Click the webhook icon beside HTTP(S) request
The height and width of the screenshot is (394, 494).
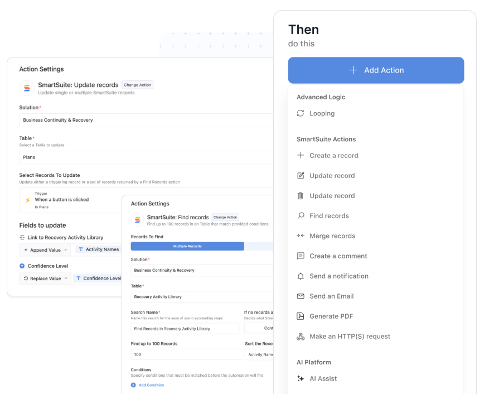tap(301, 337)
